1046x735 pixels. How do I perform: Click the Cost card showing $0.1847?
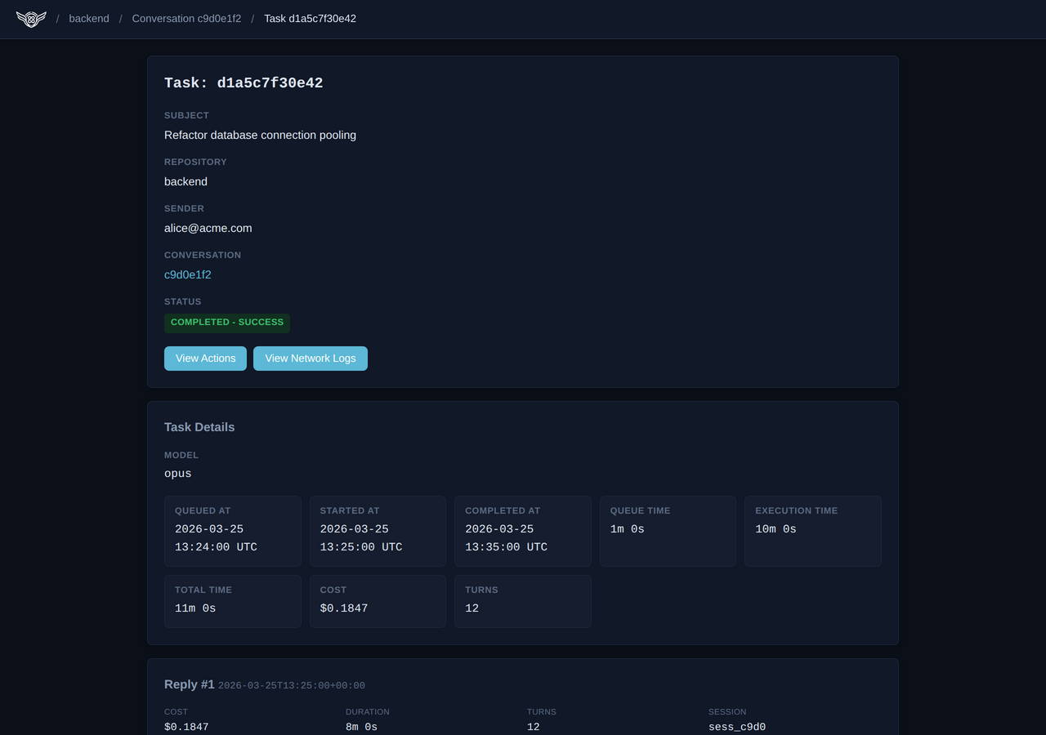[378, 601]
